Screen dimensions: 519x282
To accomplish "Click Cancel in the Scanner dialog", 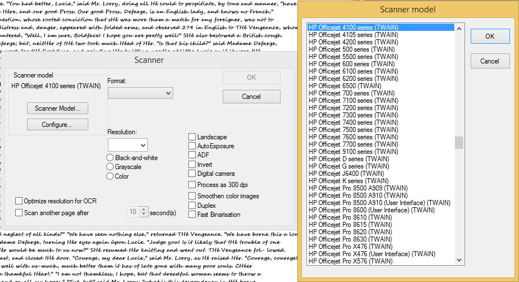I will [x=251, y=97].
